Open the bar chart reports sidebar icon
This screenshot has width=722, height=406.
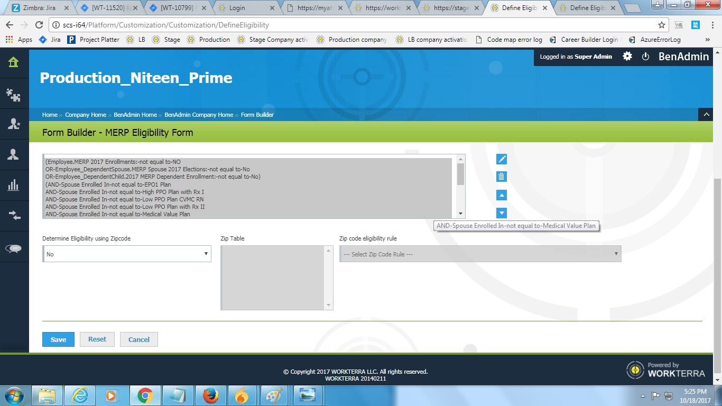(x=14, y=185)
